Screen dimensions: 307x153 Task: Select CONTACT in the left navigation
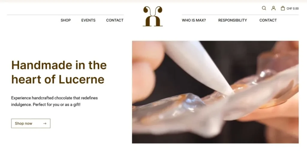115,20
